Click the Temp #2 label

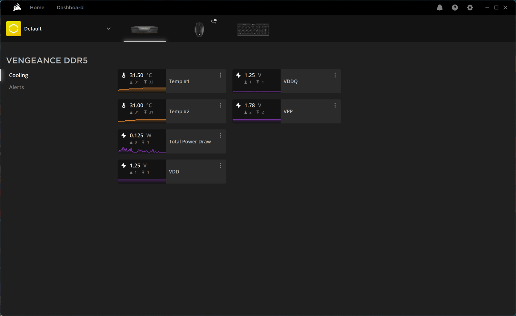point(179,111)
